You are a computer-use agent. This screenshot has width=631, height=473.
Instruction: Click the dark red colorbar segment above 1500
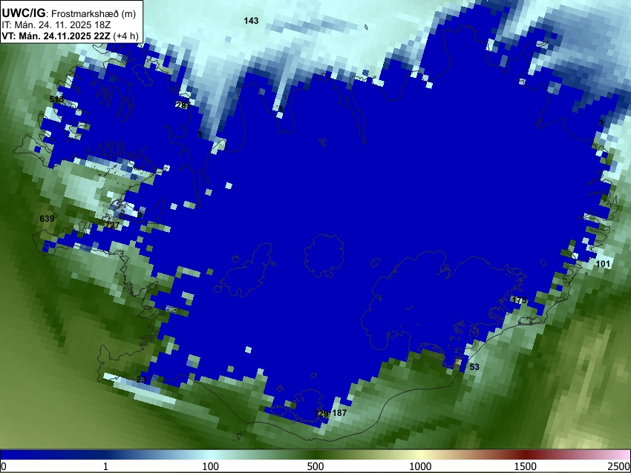click(x=526, y=454)
